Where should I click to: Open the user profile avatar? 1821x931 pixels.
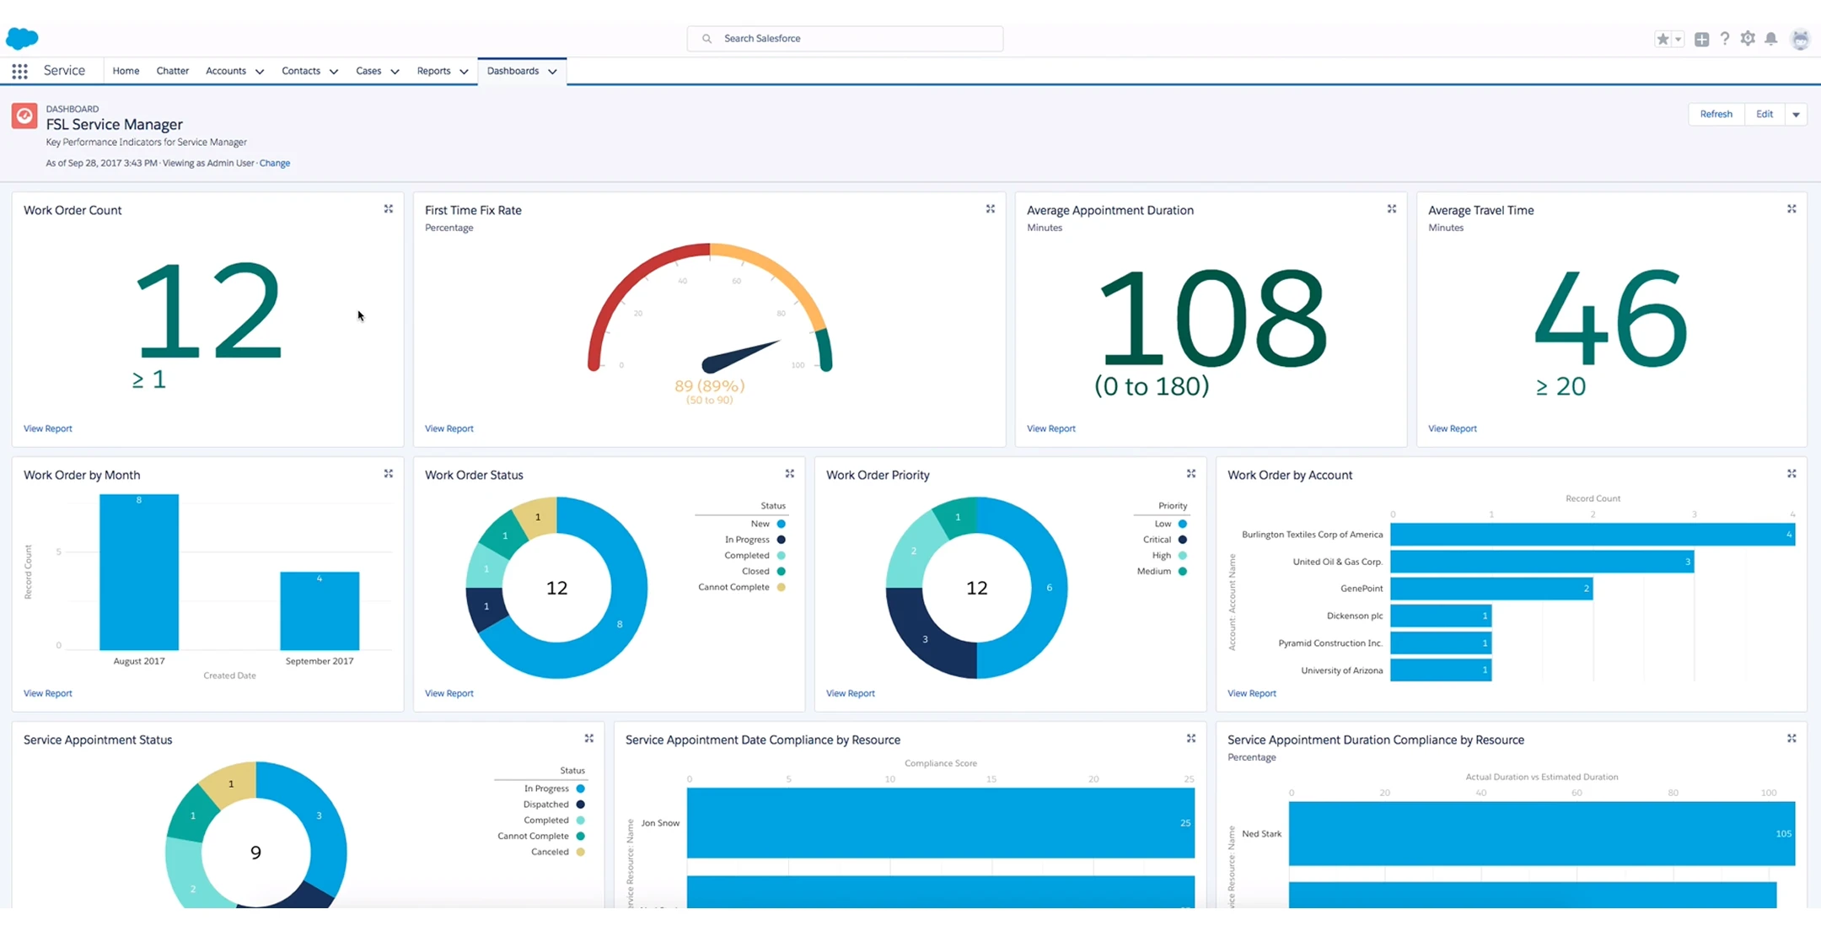[1800, 39]
